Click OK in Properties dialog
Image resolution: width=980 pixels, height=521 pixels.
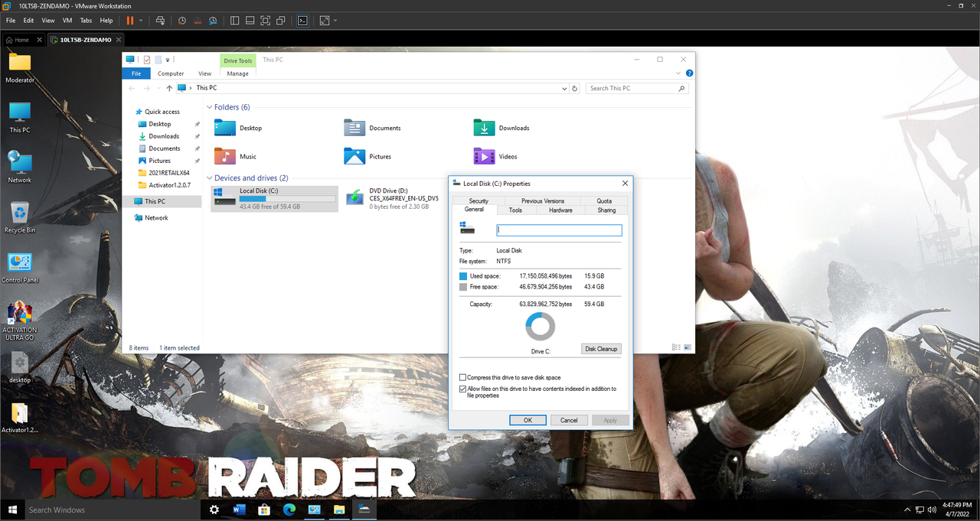528,420
